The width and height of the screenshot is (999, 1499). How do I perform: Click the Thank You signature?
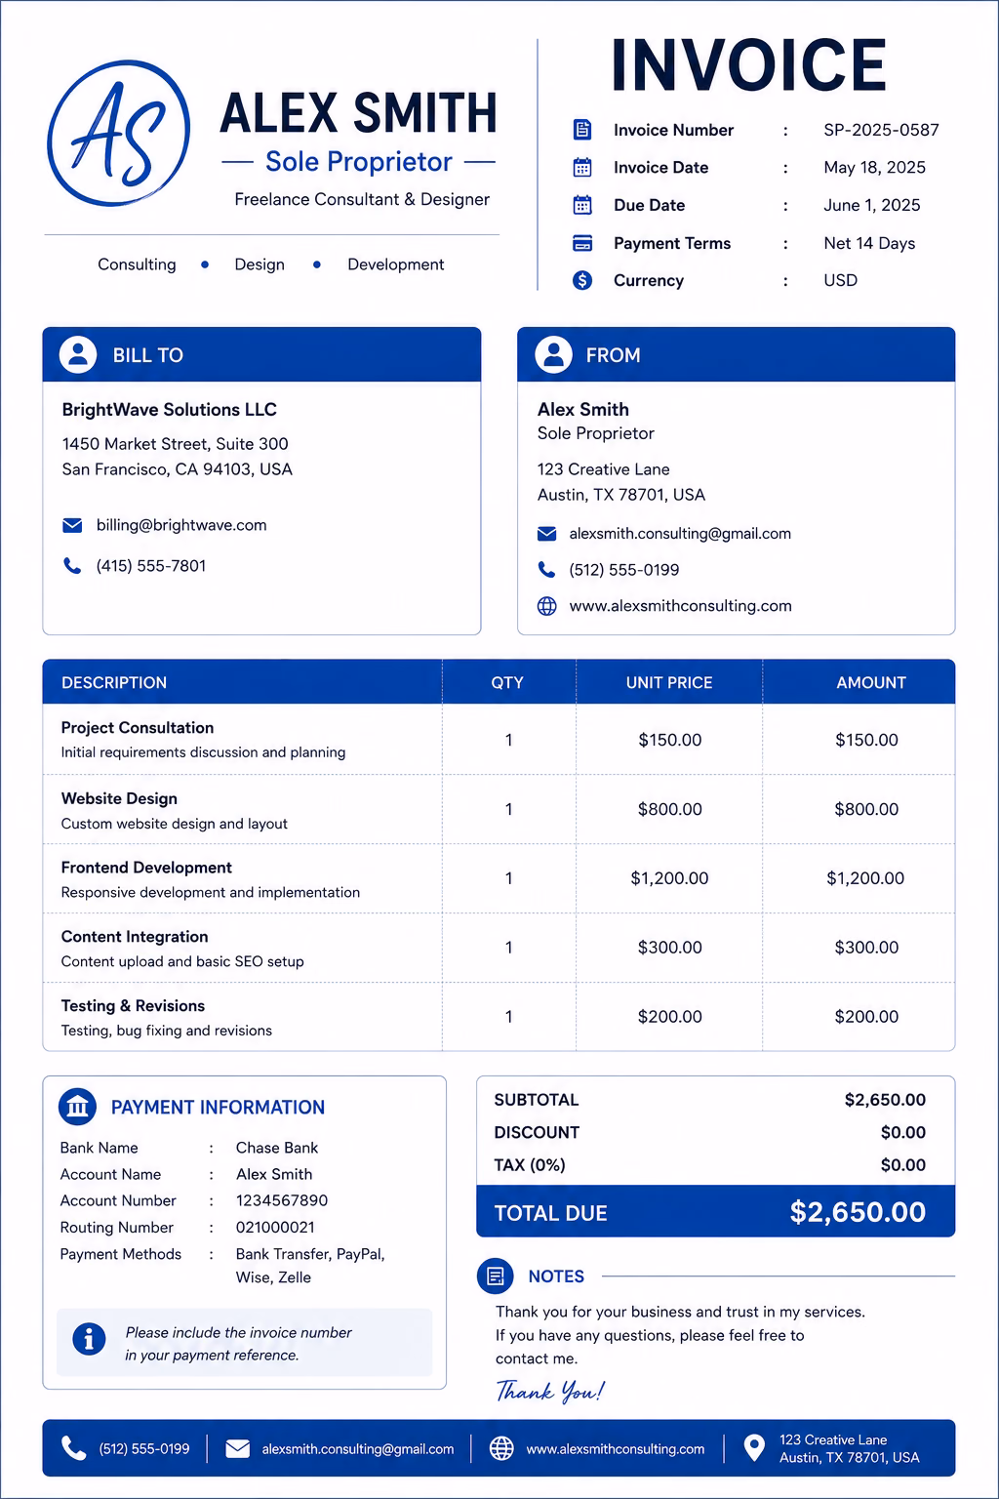coord(550,1391)
